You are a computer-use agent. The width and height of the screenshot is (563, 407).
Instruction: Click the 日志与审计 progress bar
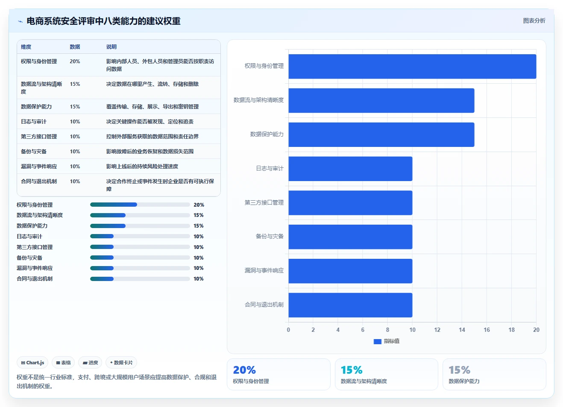coord(140,236)
